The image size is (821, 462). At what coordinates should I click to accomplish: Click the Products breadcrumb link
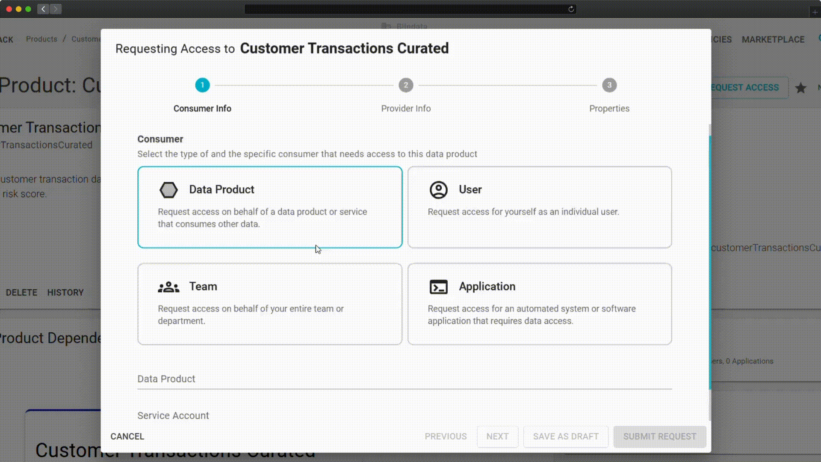pos(41,39)
